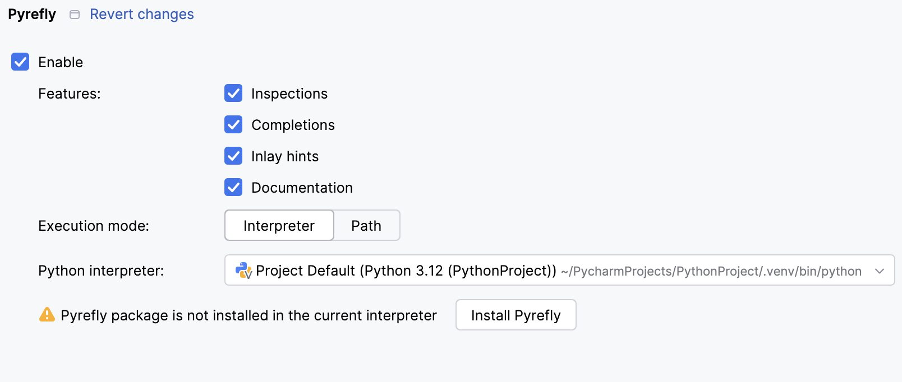Click the revert icon beside the Pyrefly heading
Screen dimensions: 902x382
click(x=74, y=14)
